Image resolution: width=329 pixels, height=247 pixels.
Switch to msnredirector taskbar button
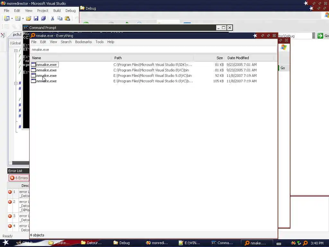click(157, 243)
